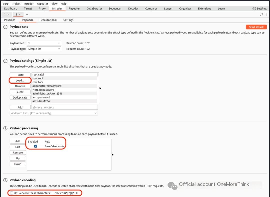Screen dimensions: 270x197
Task: Click the Enter a new item field
Action: (65, 107)
